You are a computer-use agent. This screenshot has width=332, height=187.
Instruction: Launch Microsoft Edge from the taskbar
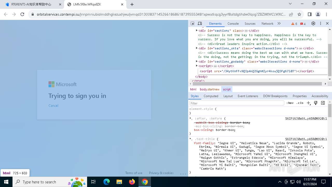107,182
